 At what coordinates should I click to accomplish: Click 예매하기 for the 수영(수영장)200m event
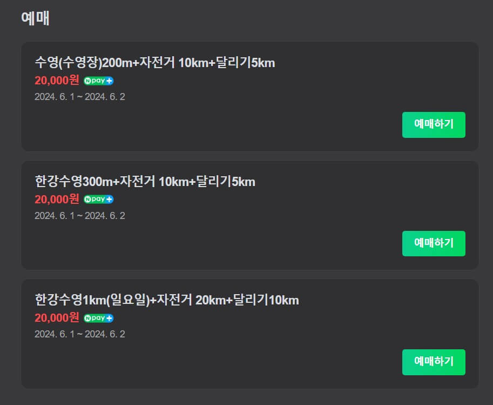click(x=434, y=125)
